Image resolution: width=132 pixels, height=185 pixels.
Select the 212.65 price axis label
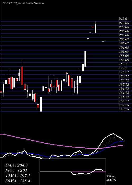(124, 23)
